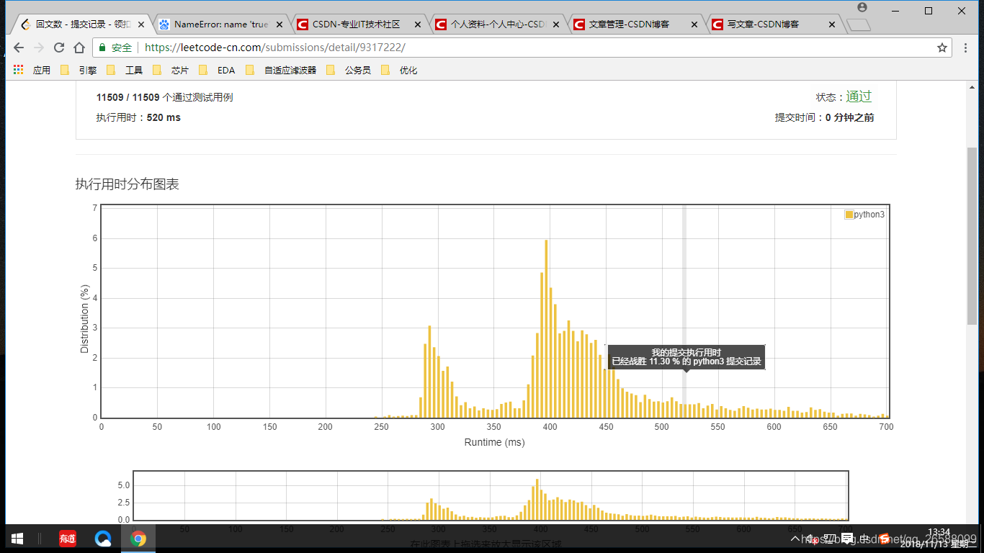Toggle the 中 input language indicator

[864, 539]
